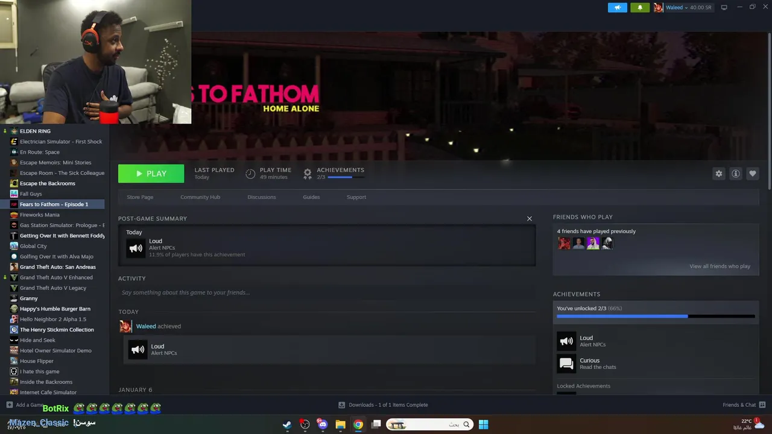Select Getting Over It with Bennett Foddy
The height and width of the screenshot is (434, 772).
tap(62, 236)
